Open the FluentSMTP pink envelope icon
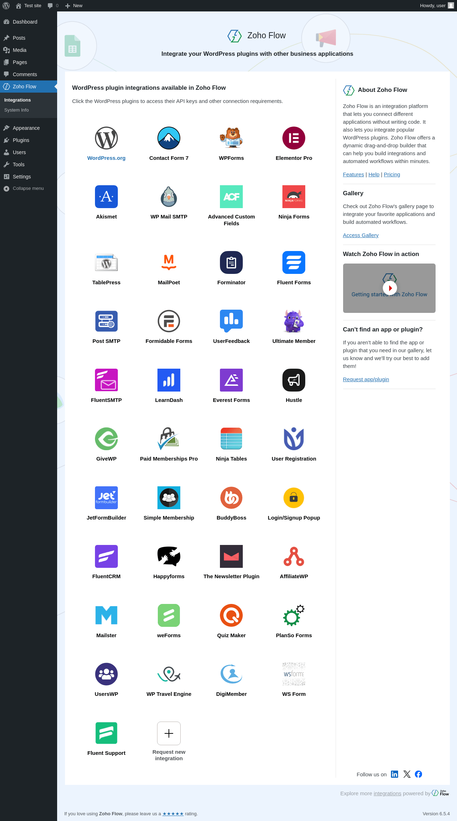Viewport: 457px width, 821px height. click(x=106, y=380)
